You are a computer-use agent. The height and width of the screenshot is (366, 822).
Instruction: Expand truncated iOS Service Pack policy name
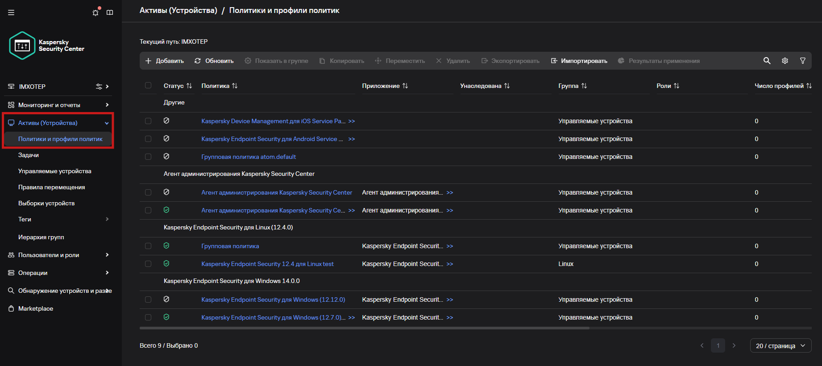click(352, 121)
